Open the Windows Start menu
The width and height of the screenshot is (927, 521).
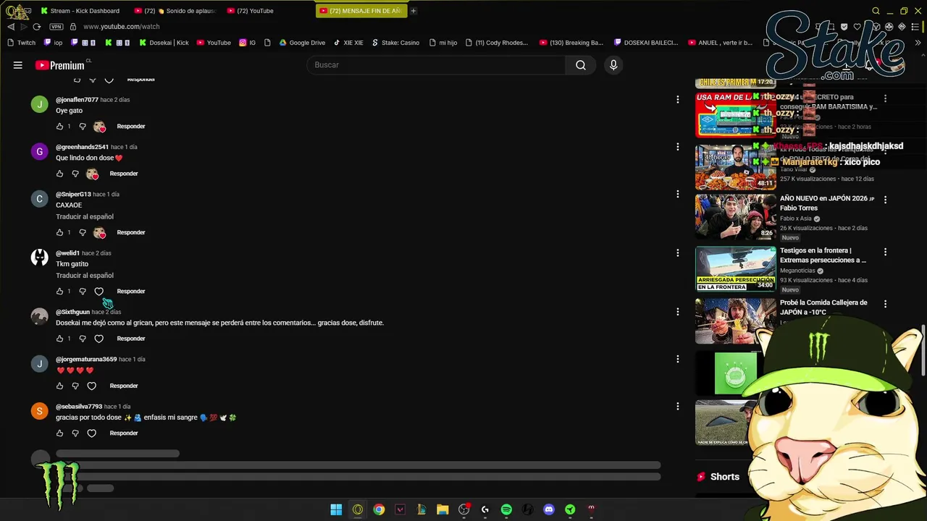point(336,509)
